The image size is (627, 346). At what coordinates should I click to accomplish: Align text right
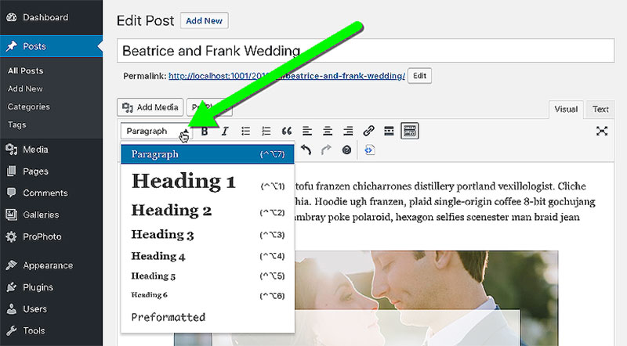click(348, 131)
